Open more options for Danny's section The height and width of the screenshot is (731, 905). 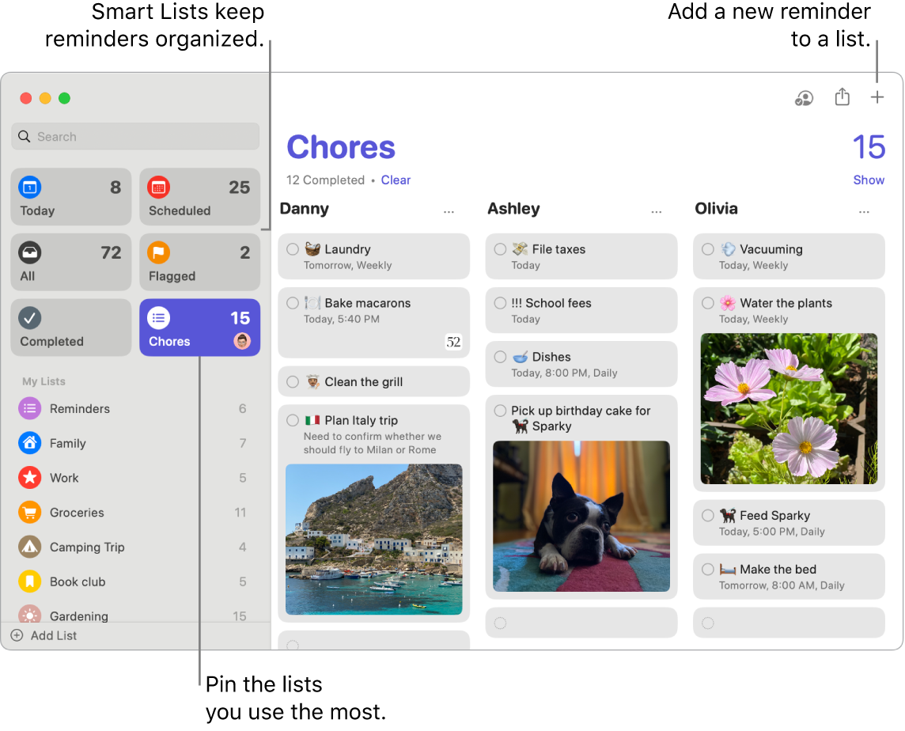449,211
